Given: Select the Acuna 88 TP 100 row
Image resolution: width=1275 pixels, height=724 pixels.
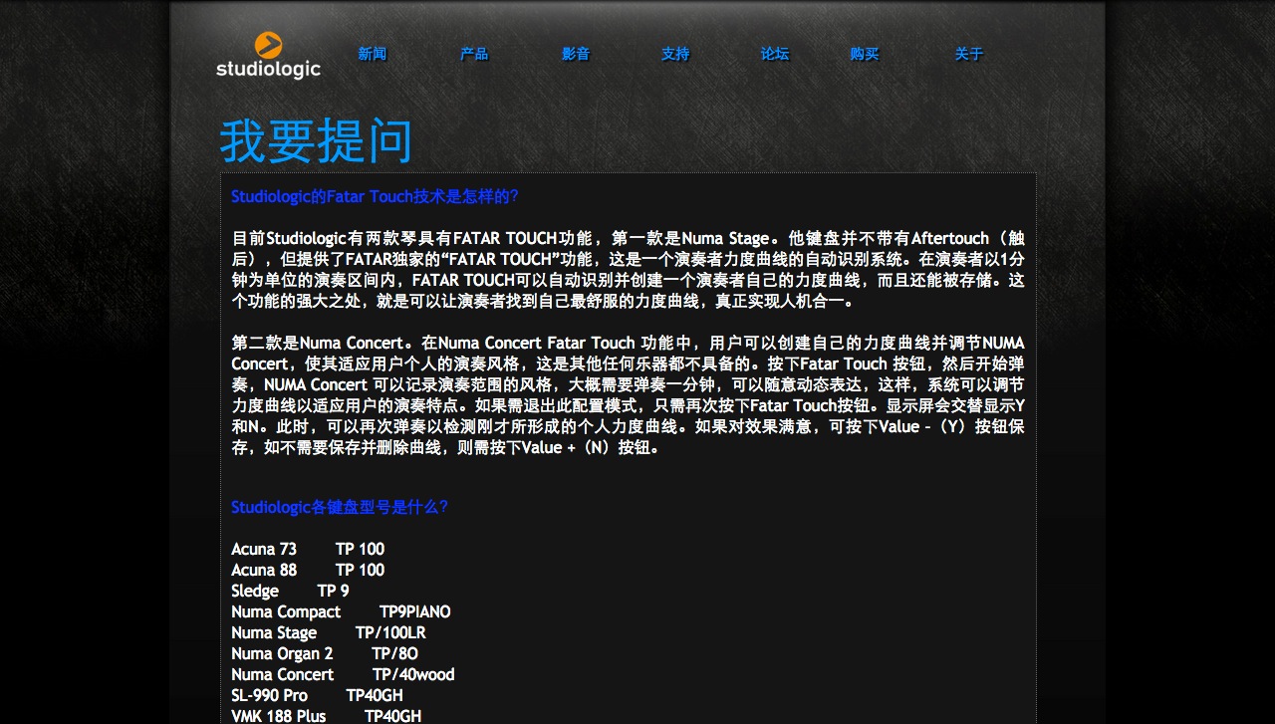Looking at the screenshot, I should coord(308,570).
